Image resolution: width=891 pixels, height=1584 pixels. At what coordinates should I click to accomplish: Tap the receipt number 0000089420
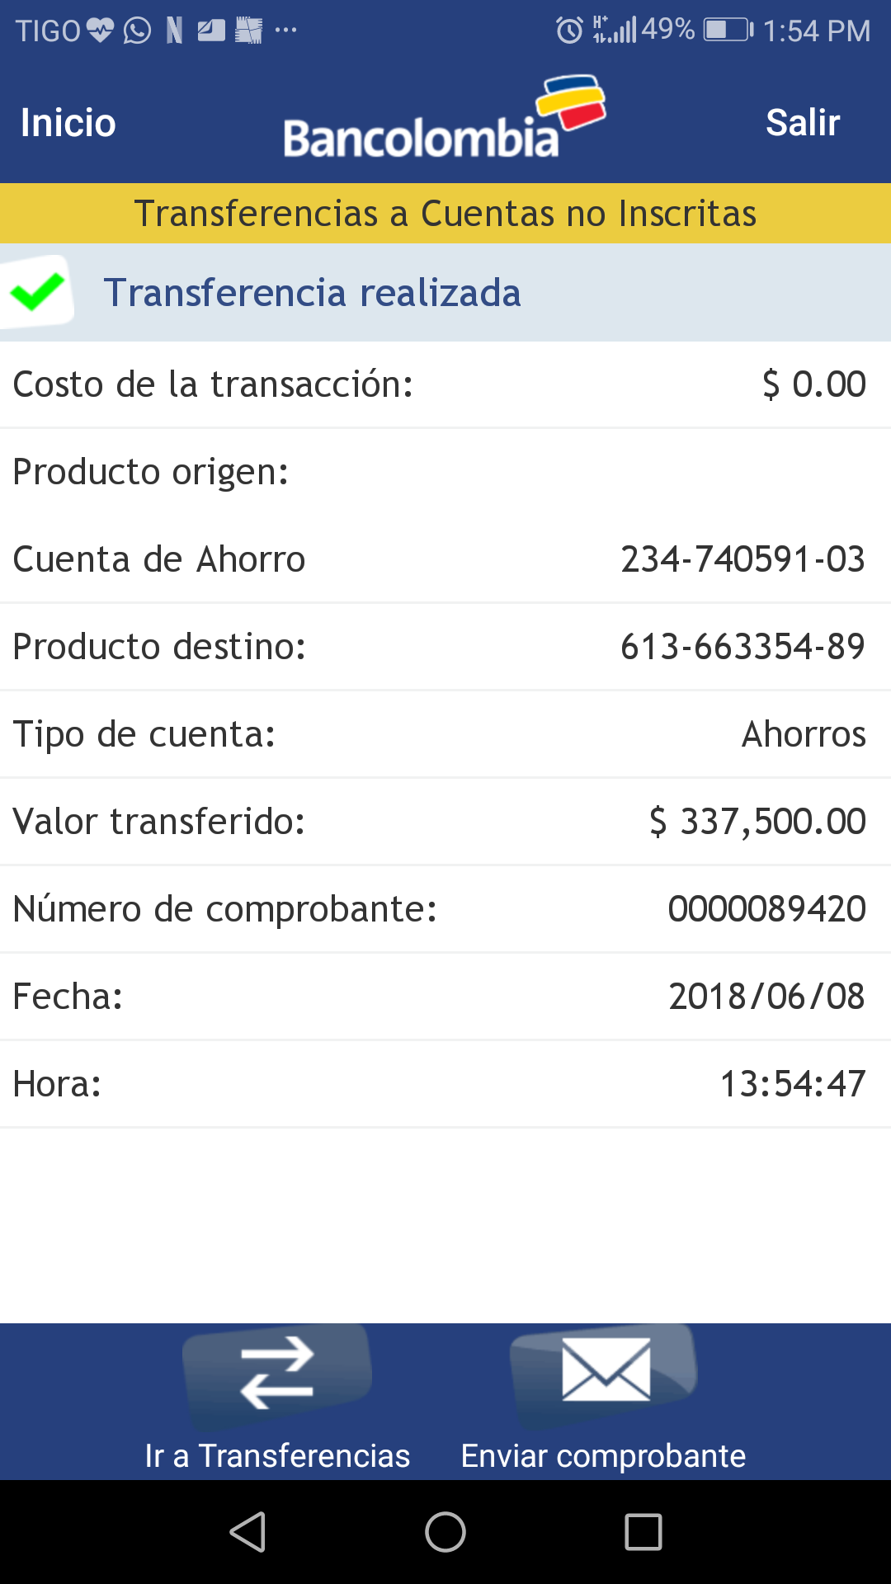pyautogui.click(x=766, y=909)
